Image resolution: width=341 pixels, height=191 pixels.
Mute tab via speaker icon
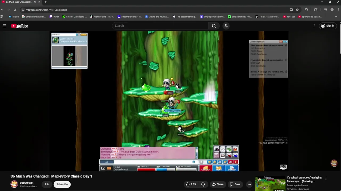(35, 2)
